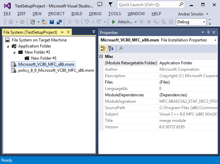Viewport: 220px width, 164px height.
Task: Pin the File System tab
Action: pyautogui.click(x=62, y=32)
